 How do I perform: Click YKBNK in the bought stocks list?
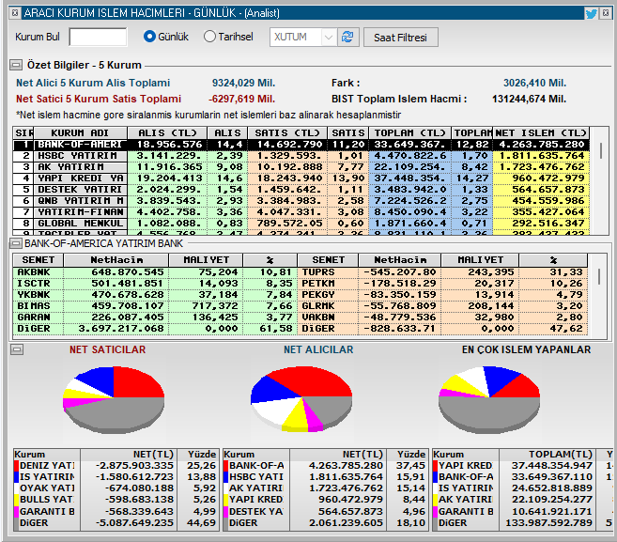34,295
